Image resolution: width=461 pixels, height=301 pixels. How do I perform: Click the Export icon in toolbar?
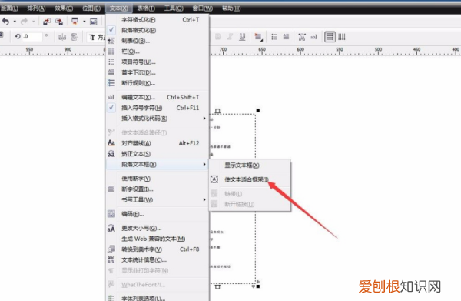tap(59, 22)
